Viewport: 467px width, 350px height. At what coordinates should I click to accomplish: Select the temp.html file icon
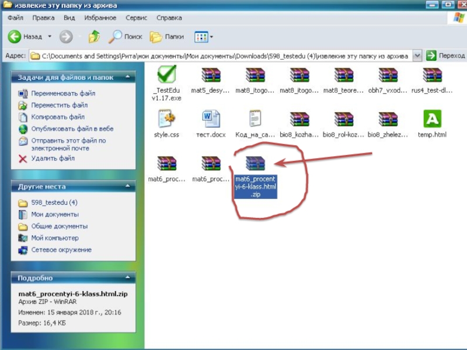(x=432, y=119)
